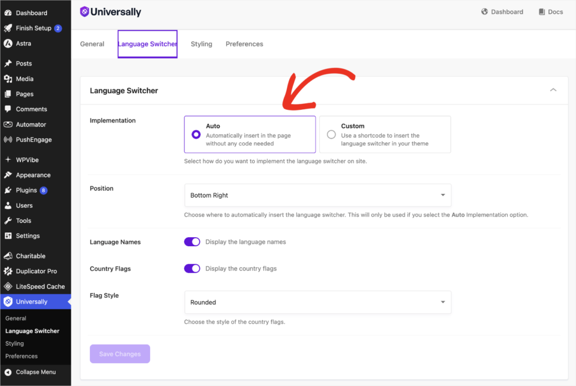The width and height of the screenshot is (576, 386).
Task: Click the globe icon beside header Dashboard
Action: coord(485,12)
